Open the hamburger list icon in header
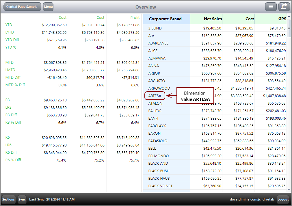 (x=271, y=7)
